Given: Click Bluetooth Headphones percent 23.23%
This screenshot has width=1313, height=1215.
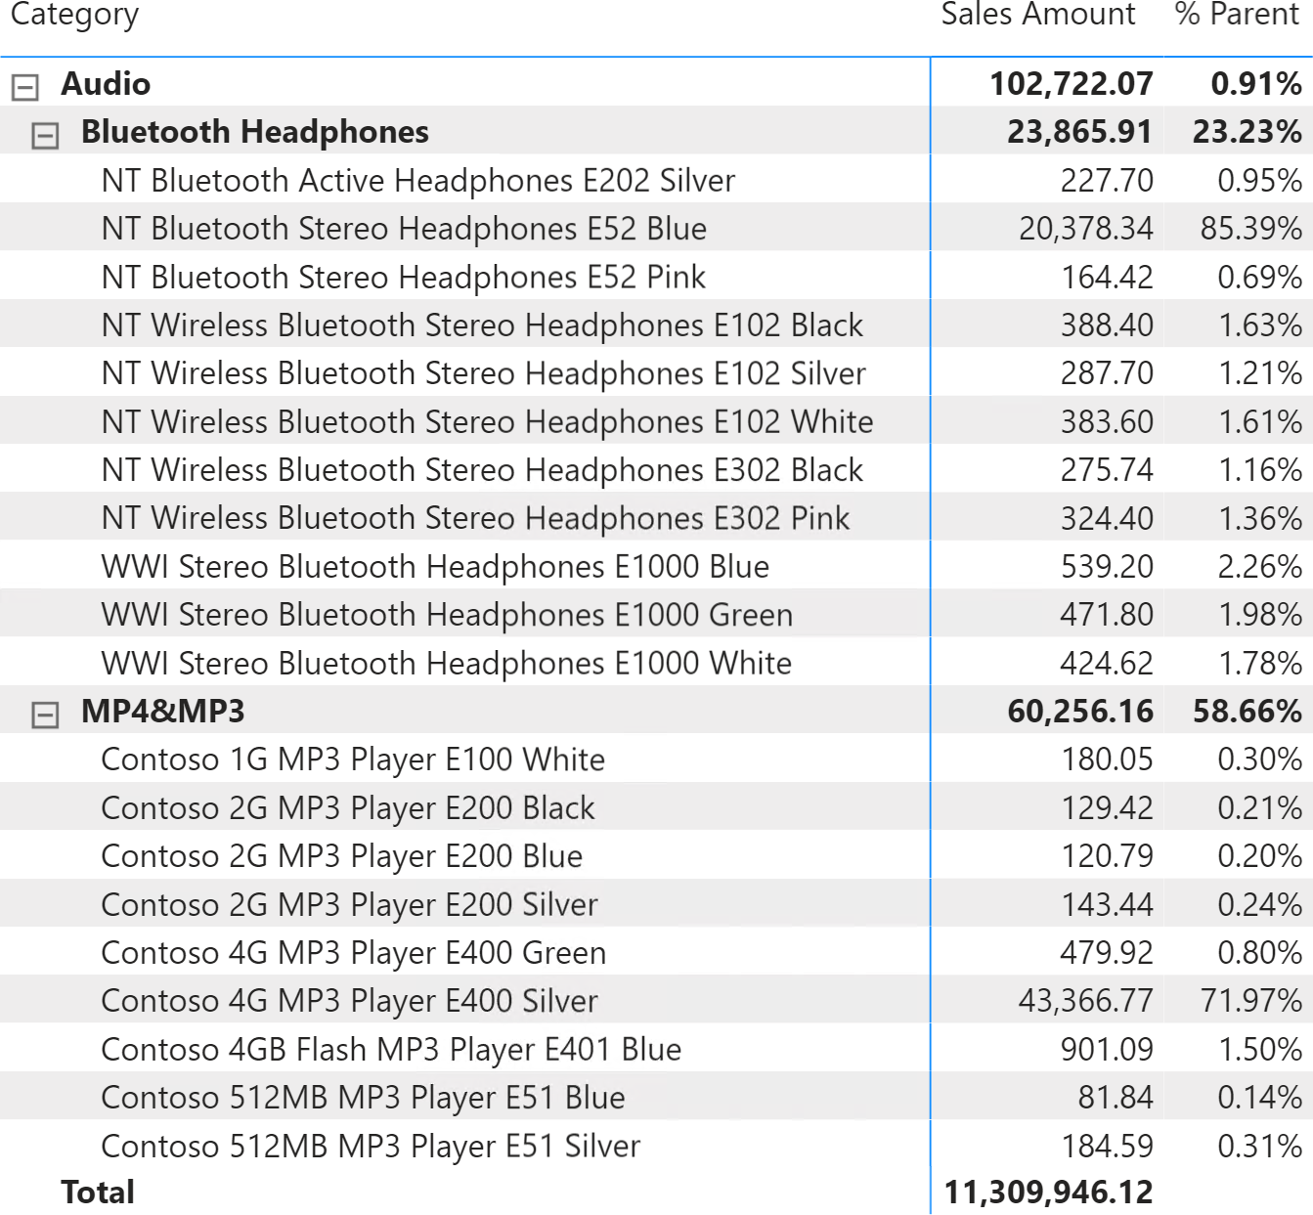Looking at the screenshot, I should click(1247, 132).
